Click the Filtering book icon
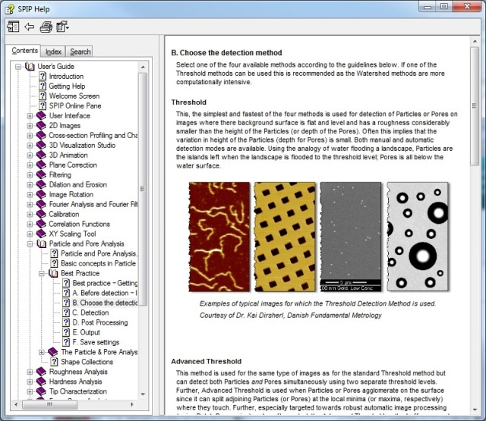Screen dimensions: 486x421 tap(41, 174)
